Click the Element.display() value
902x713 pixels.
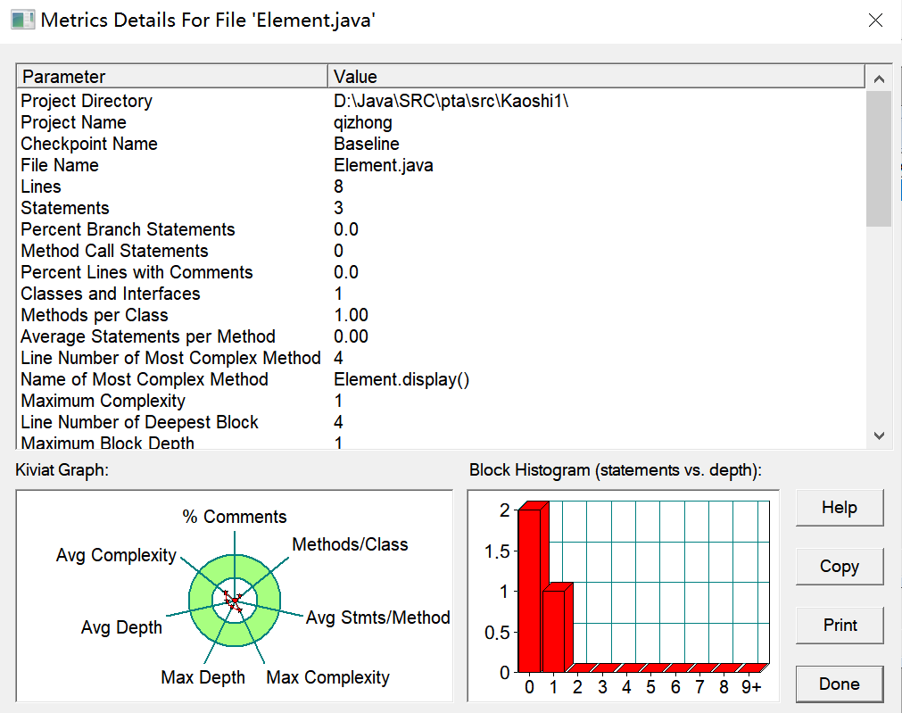tap(401, 380)
